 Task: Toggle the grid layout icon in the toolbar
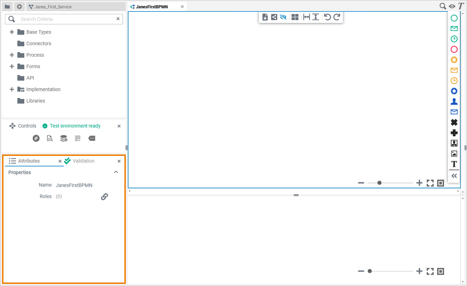coord(295,17)
